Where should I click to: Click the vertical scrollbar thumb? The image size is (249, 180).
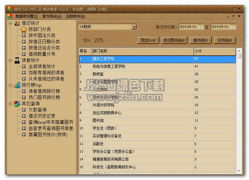(239, 56)
